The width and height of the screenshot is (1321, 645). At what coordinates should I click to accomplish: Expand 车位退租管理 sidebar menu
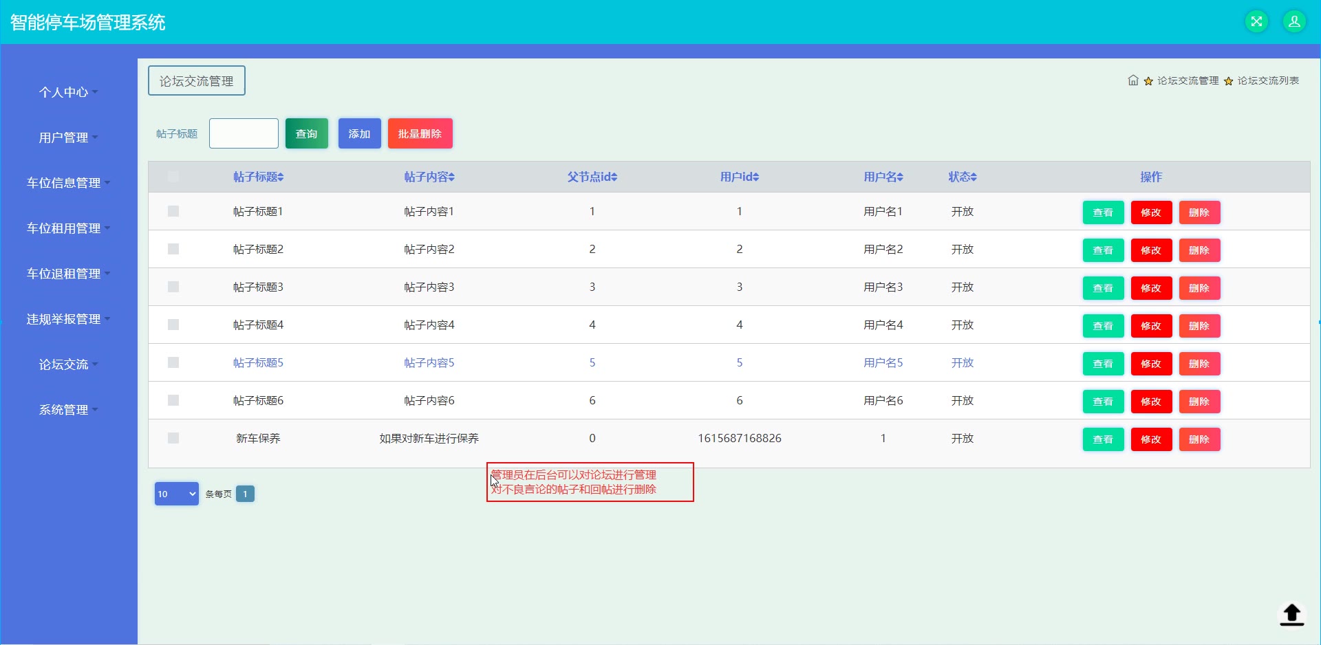[68, 274]
